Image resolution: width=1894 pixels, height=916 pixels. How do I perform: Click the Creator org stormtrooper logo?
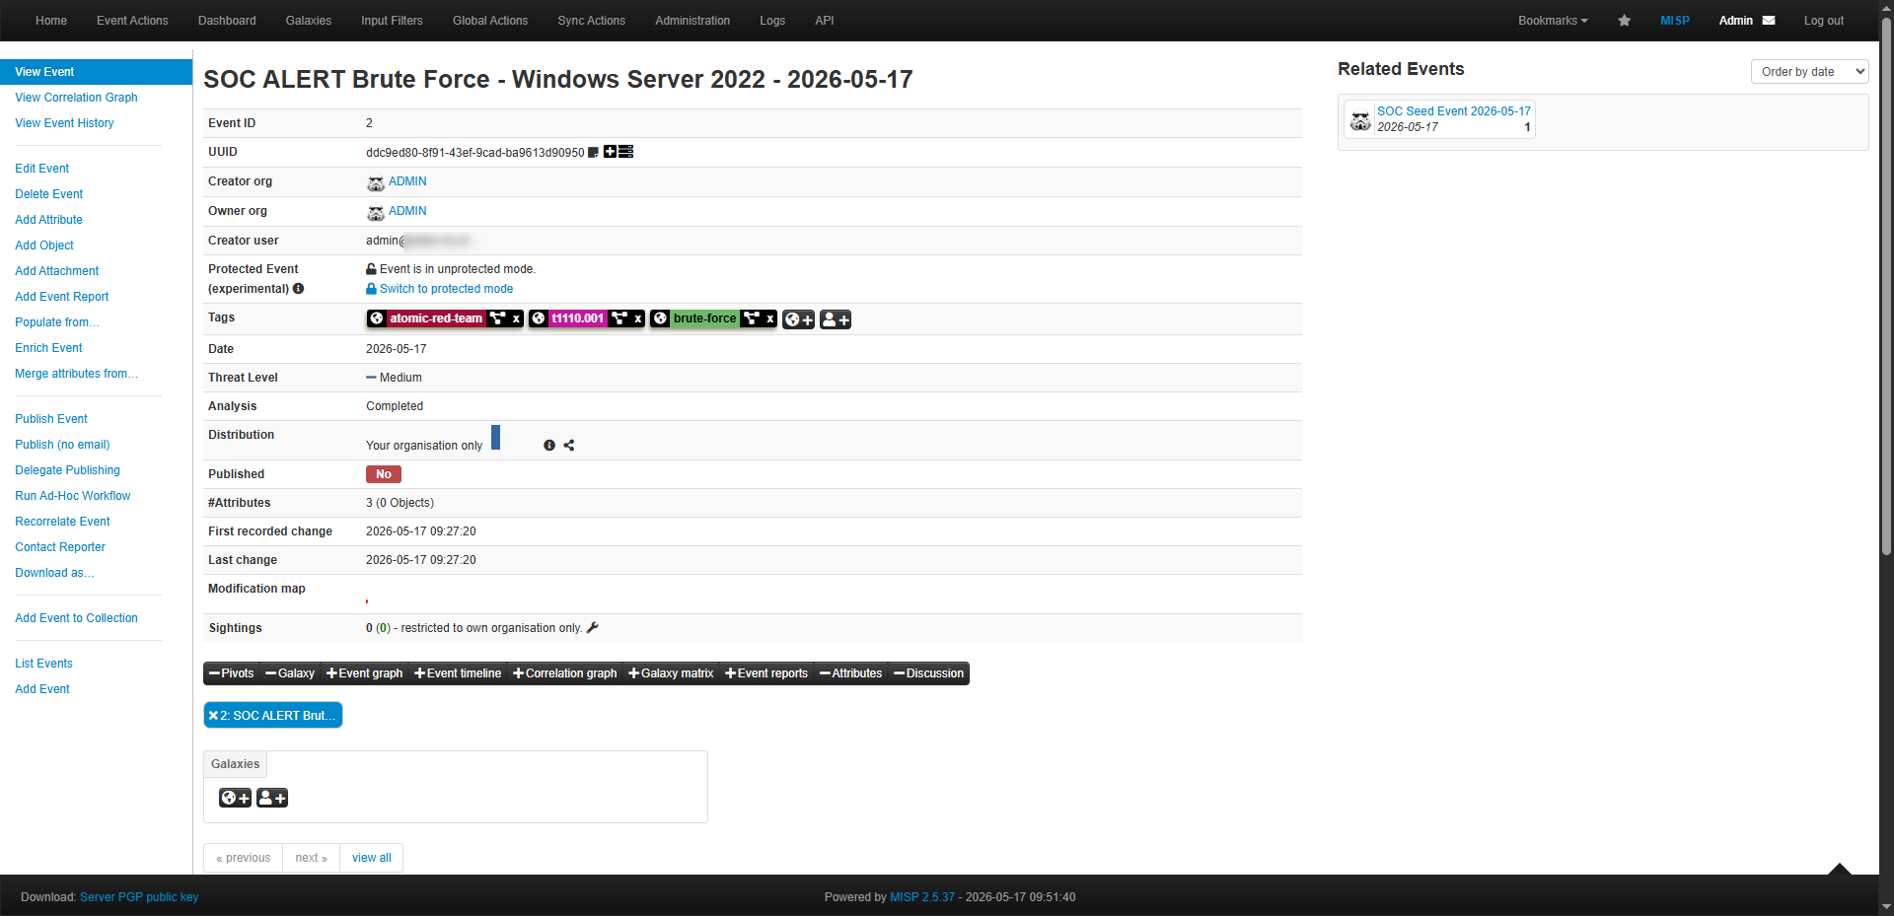[x=376, y=182]
